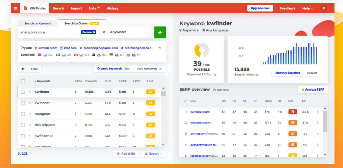Open more options for mangools.com result
Viewport: 343px width, 168px height.
(318, 123)
